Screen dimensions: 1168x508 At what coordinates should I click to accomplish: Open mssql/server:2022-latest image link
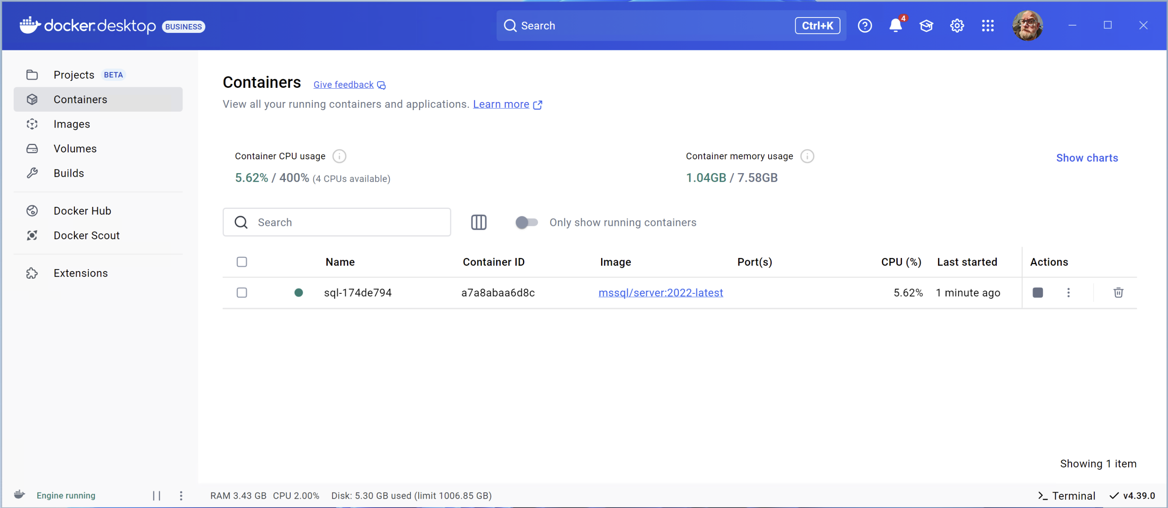[x=661, y=293]
